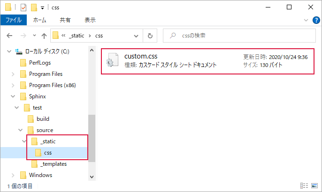
Task: Go back with the back arrow
Action: pyautogui.click(x=9, y=36)
